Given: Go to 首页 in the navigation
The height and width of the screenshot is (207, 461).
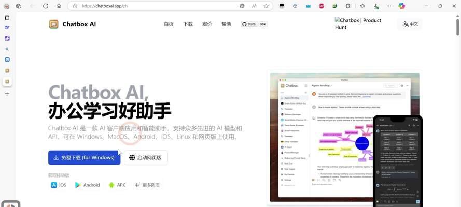Looking at the screenshot, I should [x=169, y=24].
